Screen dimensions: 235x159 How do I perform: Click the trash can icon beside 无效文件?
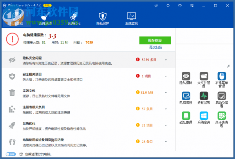(x=12, y=93)
